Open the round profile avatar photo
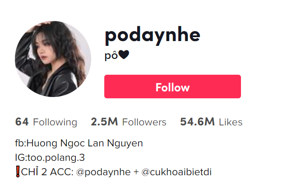This screenshot has width=308, height=194. [53, 59]
